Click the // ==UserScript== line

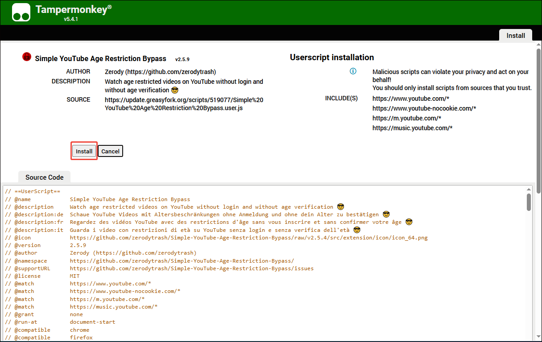(33, 191)
